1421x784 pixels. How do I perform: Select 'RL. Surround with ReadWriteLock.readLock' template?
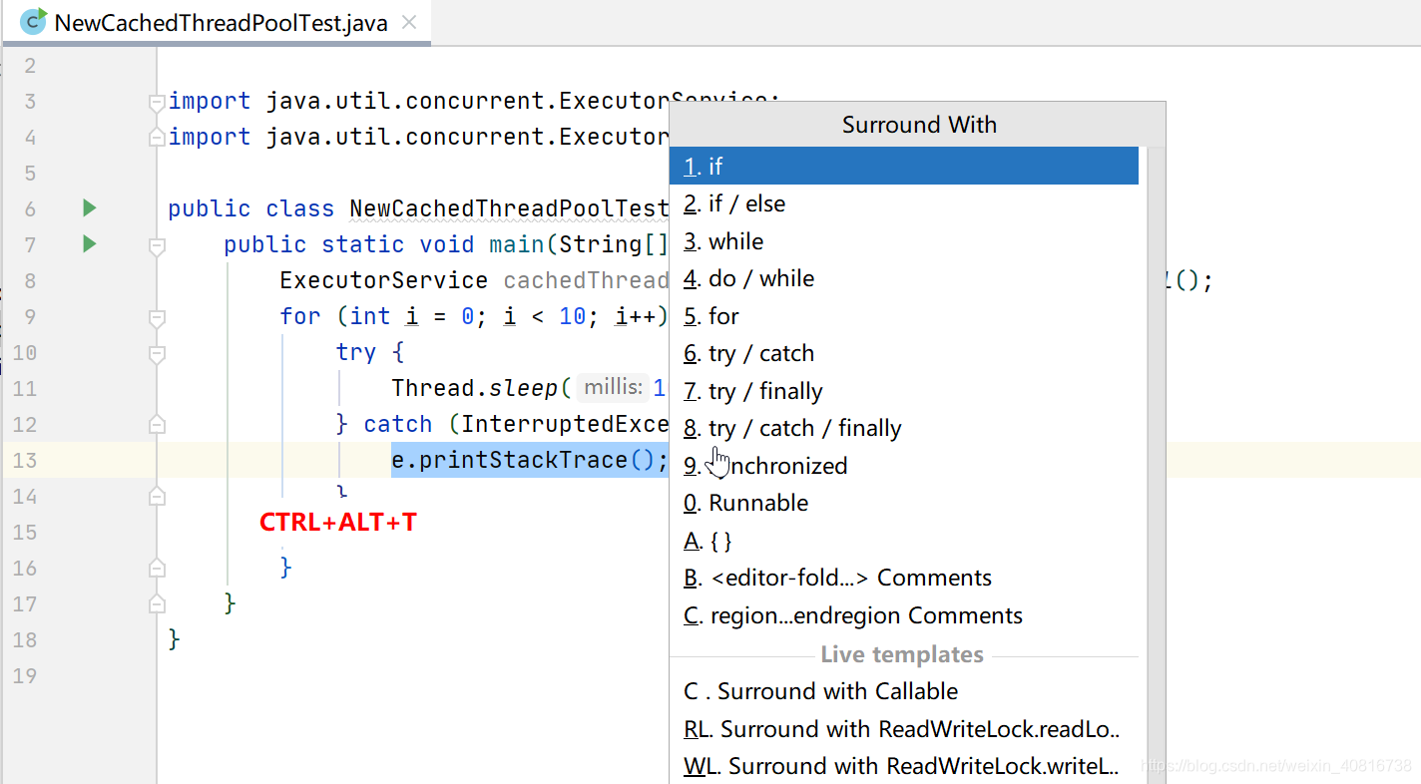(x=904, y=729)
